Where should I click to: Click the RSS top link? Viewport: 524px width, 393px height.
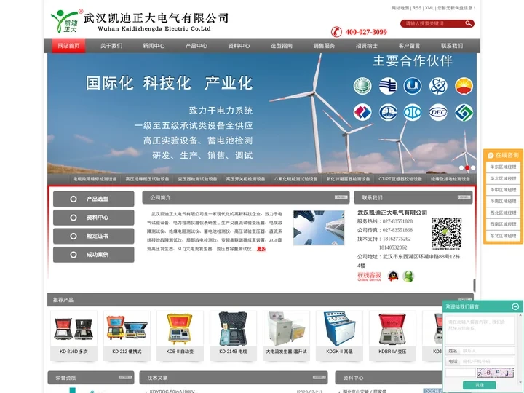pyautogui.click(x=417, y=8)
